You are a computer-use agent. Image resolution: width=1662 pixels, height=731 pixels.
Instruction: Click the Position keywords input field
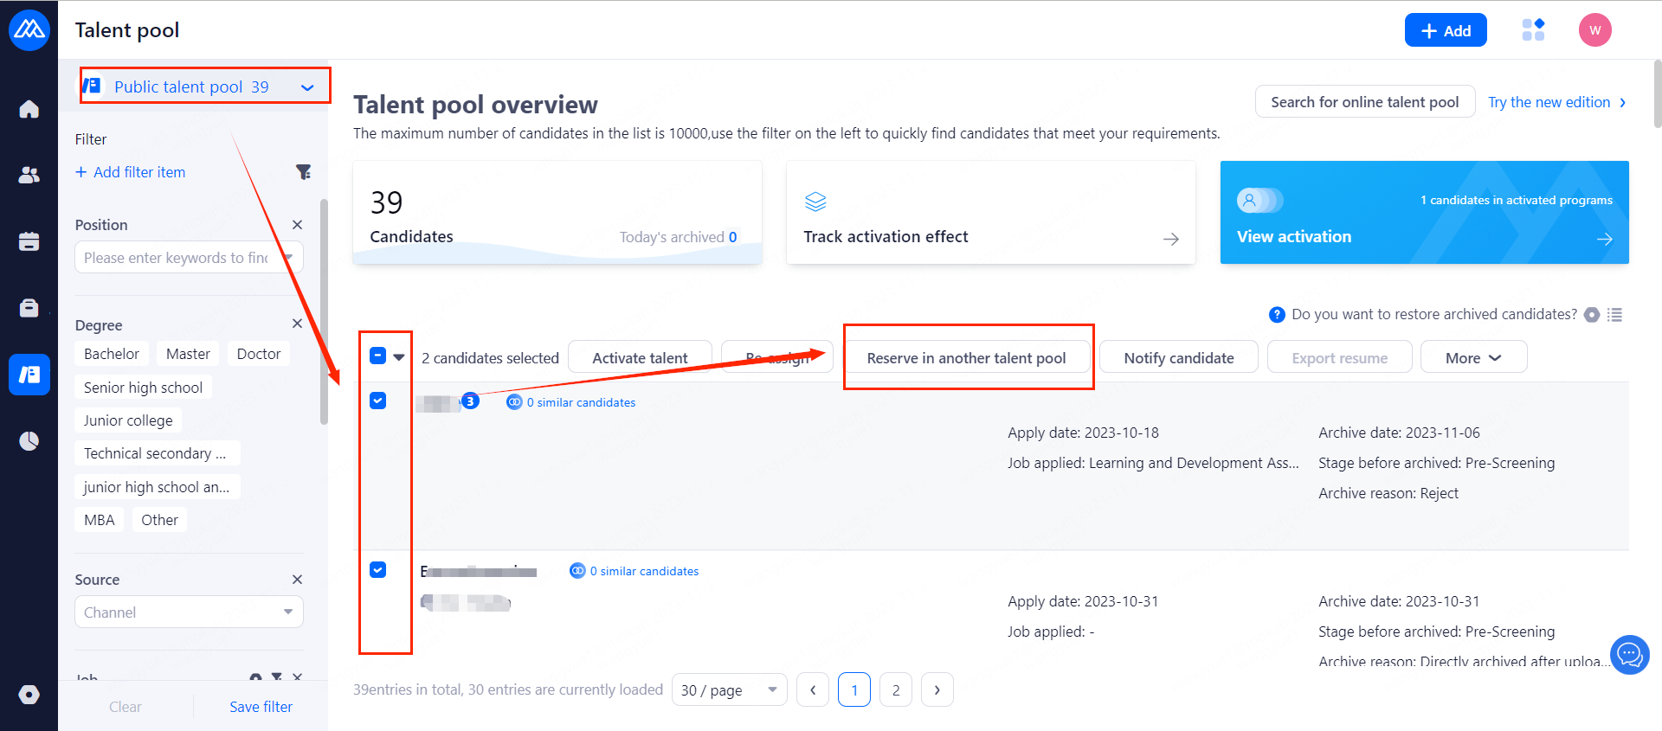(x=177, y=258)
